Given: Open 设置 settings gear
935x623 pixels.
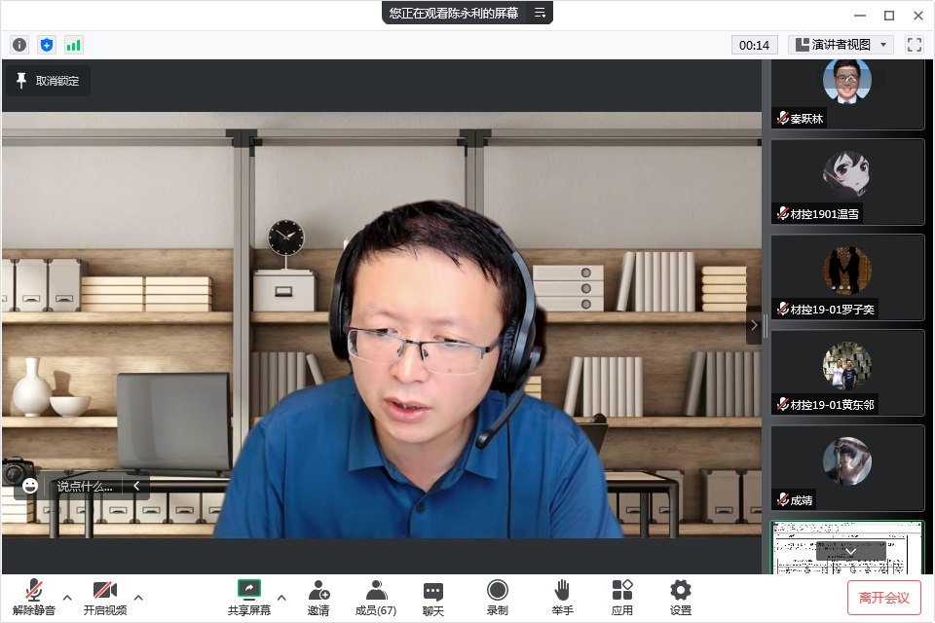Looking at the screenshot, I should click(681, 597).
